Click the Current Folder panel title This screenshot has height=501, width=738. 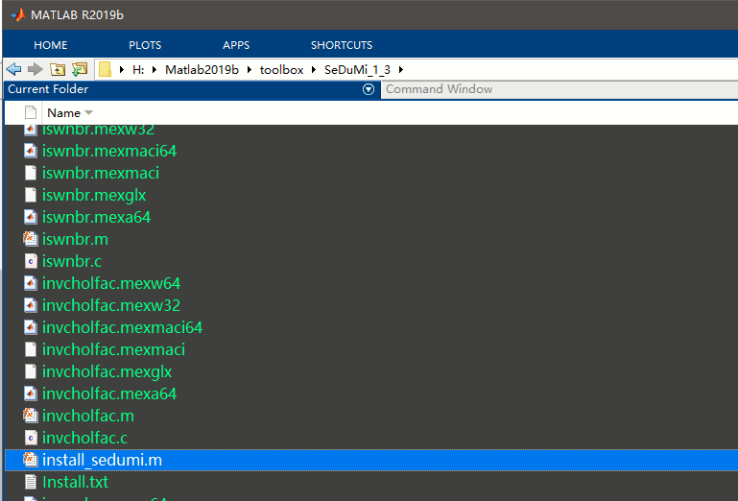click(48, 89)
